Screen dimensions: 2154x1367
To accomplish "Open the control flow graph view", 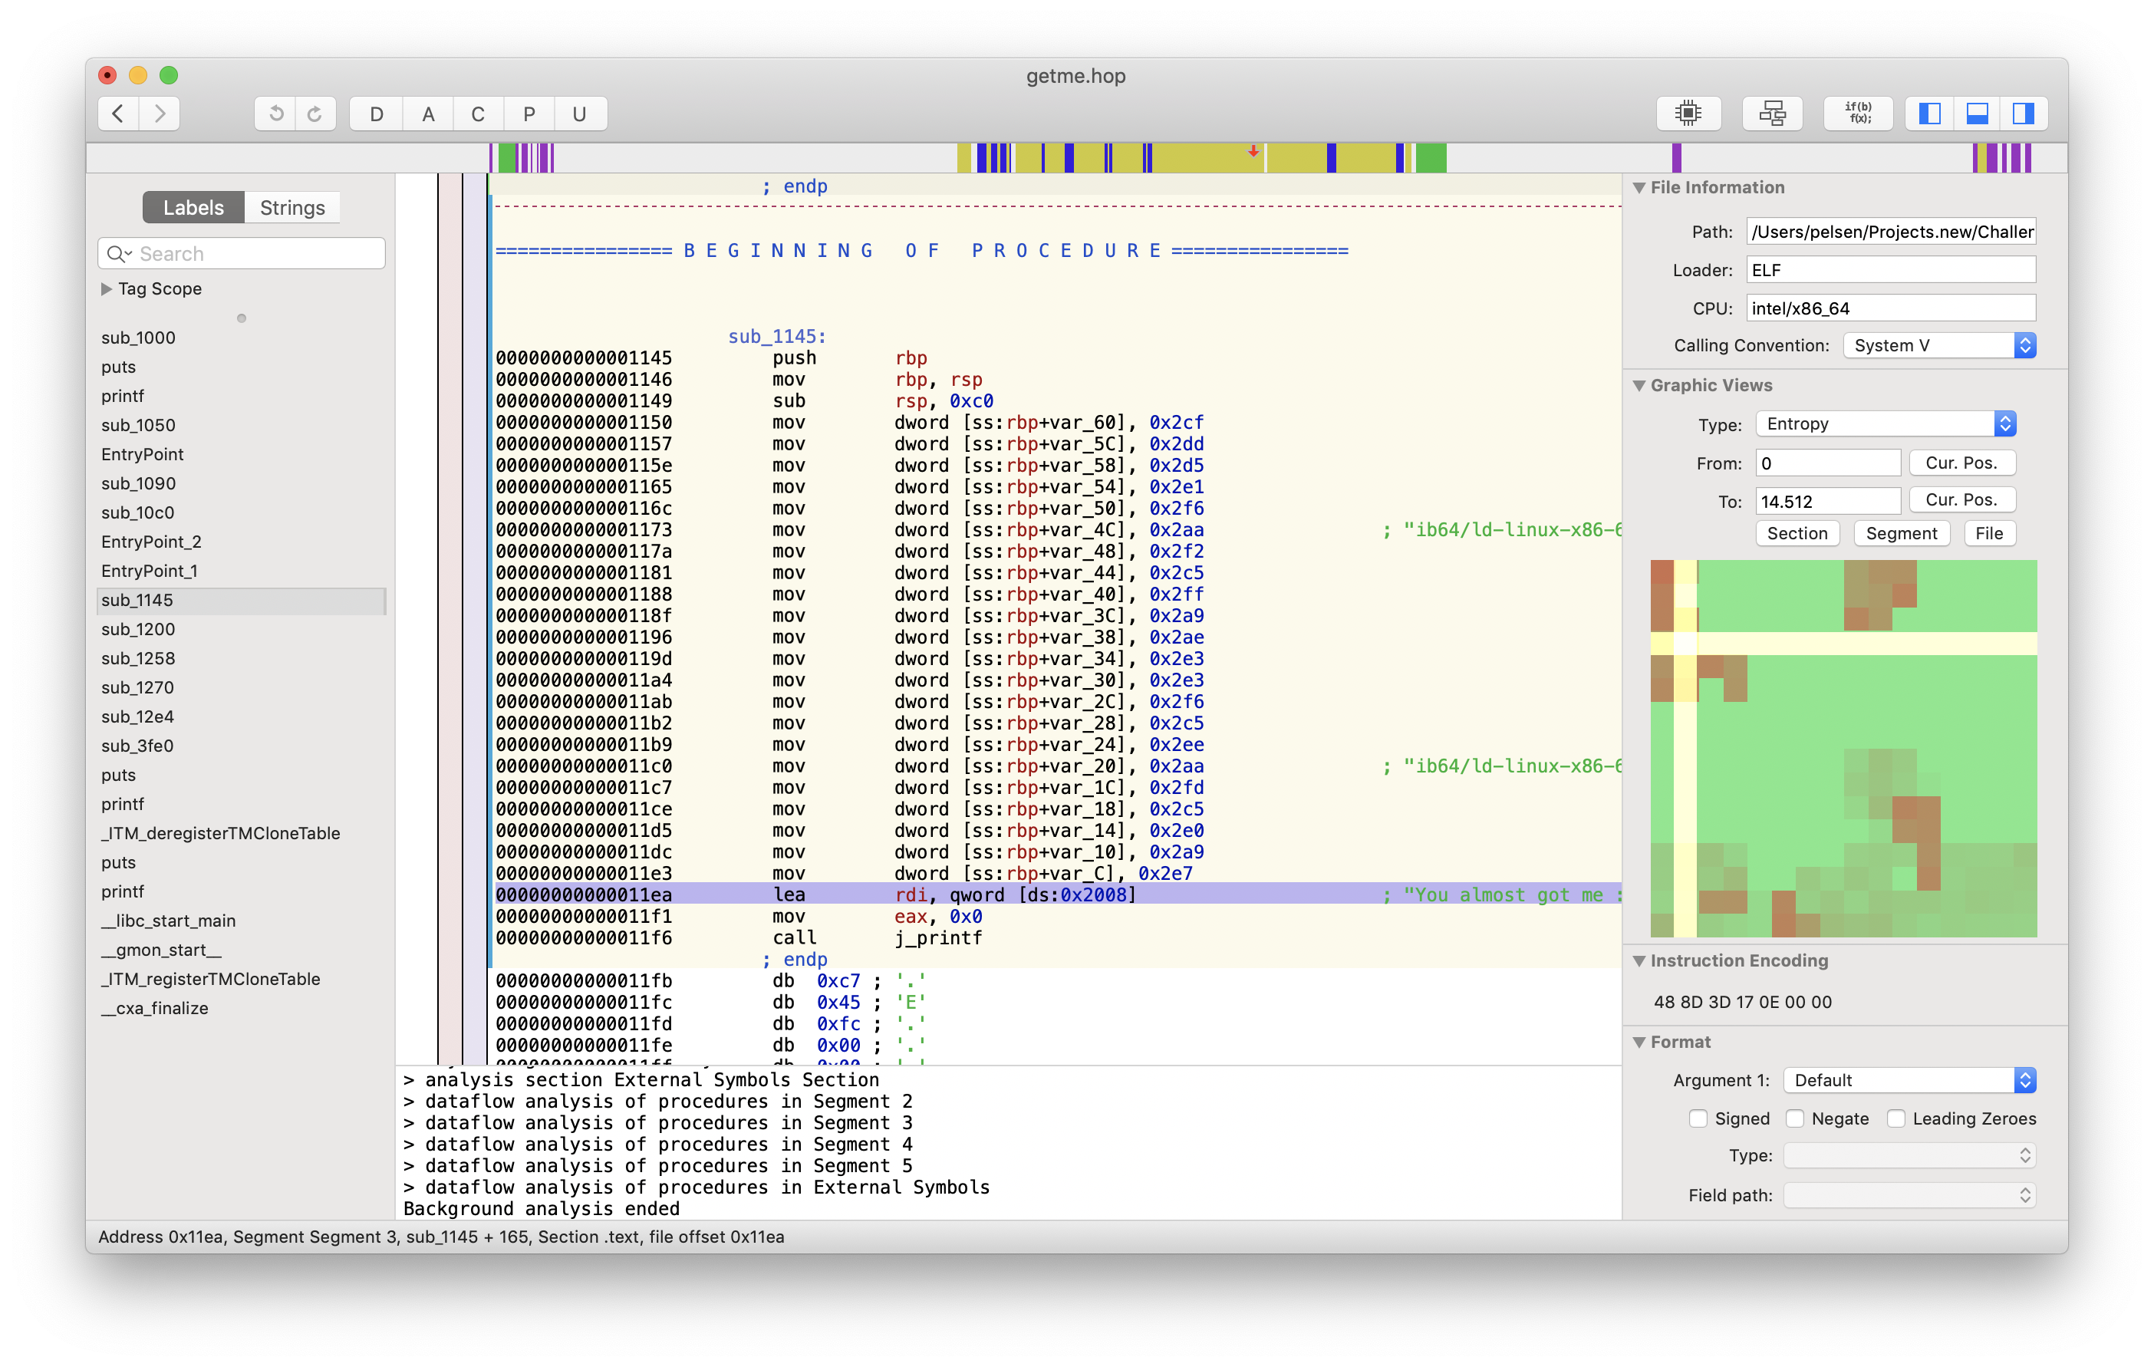I will click(x=1771, y=114).
